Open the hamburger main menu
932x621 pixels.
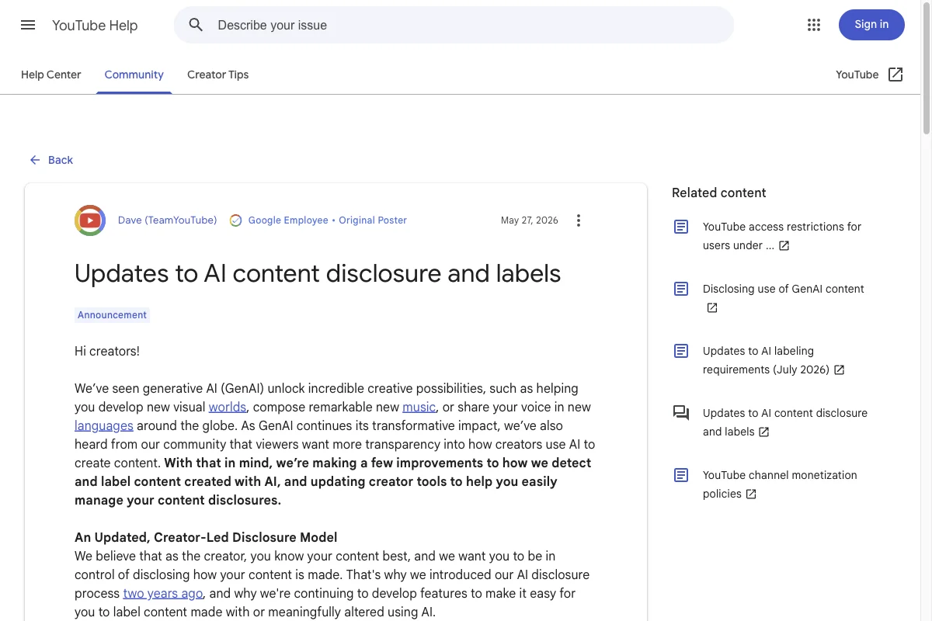point(28,25)
